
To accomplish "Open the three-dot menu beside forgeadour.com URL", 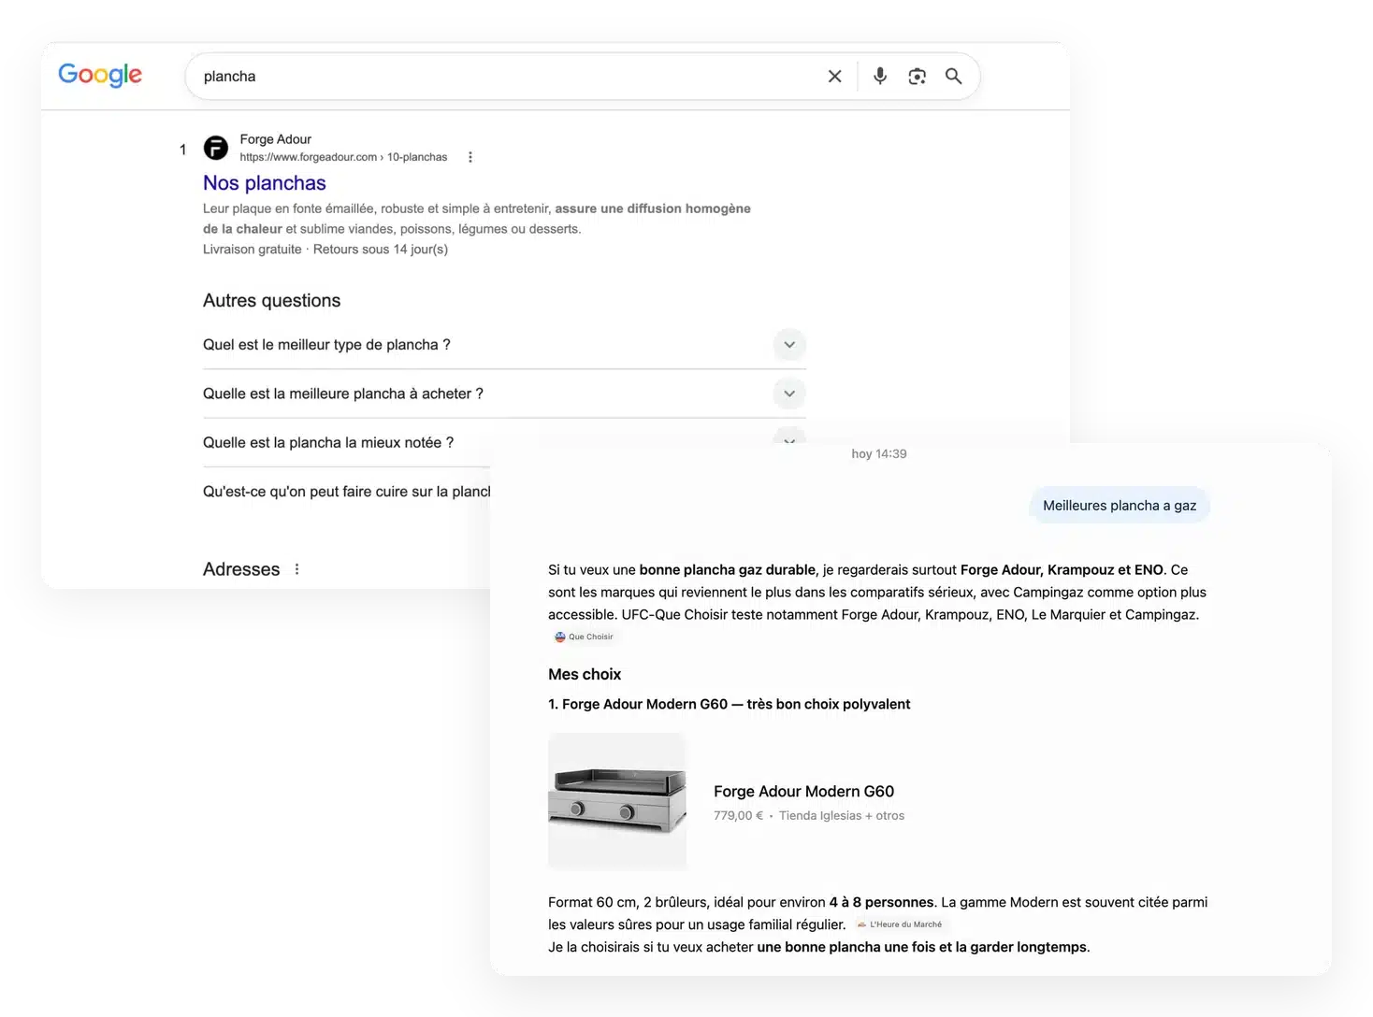I will click(470, 157).
